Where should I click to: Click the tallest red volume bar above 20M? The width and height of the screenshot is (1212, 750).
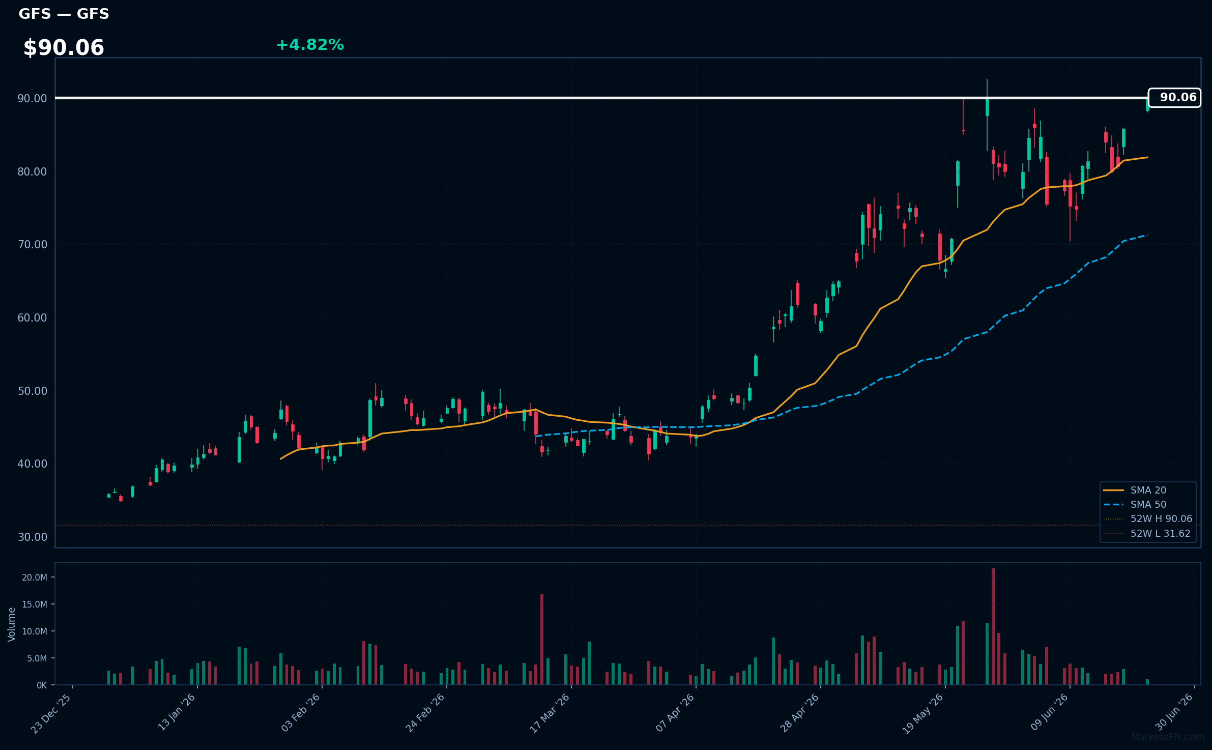point(993,626)
